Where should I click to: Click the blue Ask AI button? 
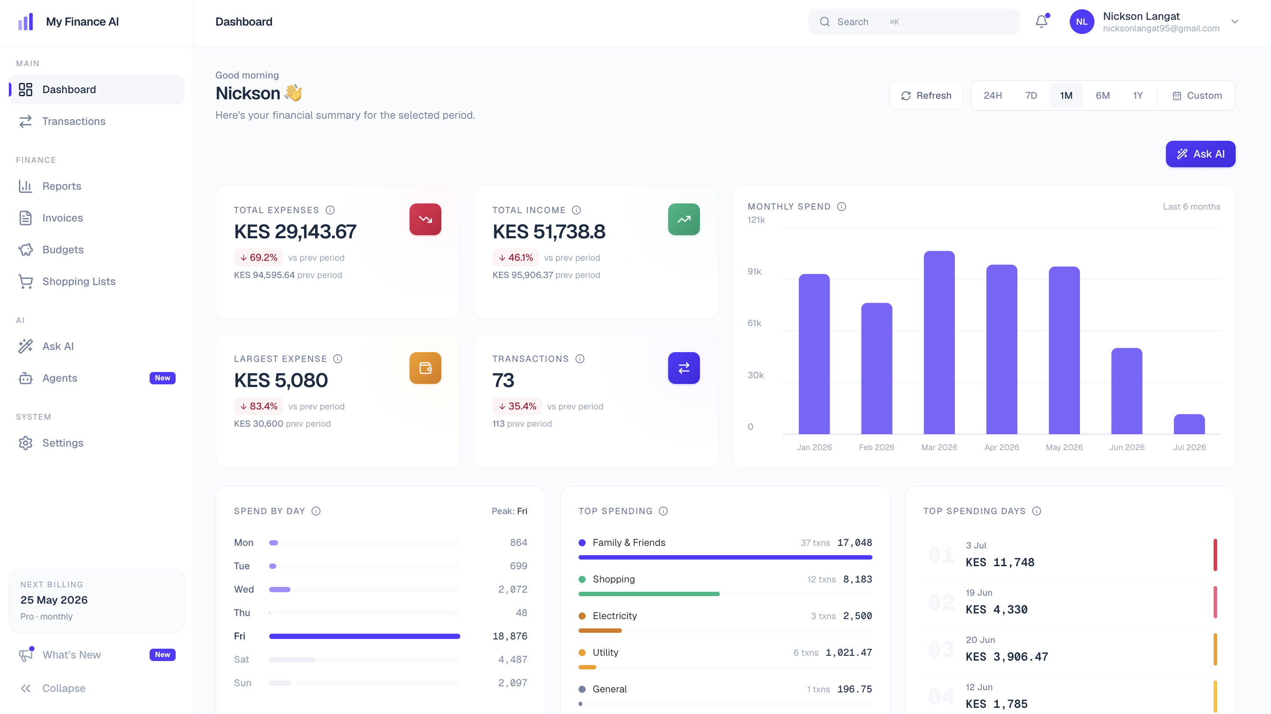click(1200, 154)
